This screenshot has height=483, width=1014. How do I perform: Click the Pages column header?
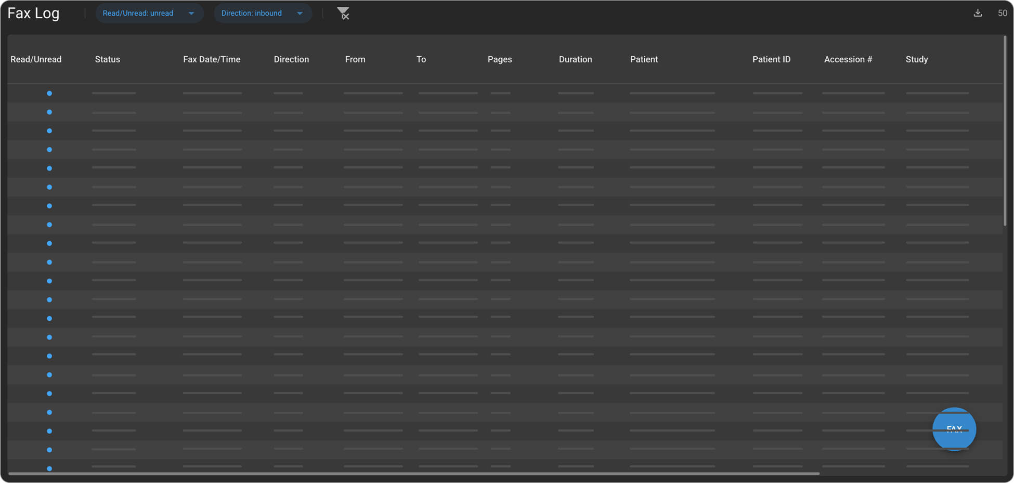500,59
